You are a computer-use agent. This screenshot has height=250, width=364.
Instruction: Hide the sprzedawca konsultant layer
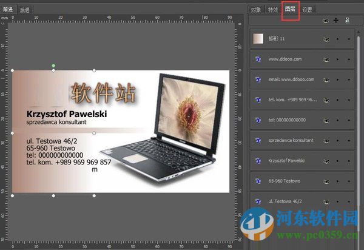click(326, 141)
